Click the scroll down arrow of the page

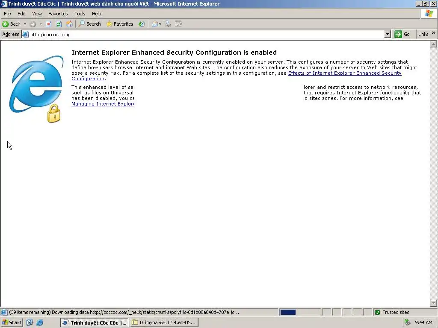(434, 303)
